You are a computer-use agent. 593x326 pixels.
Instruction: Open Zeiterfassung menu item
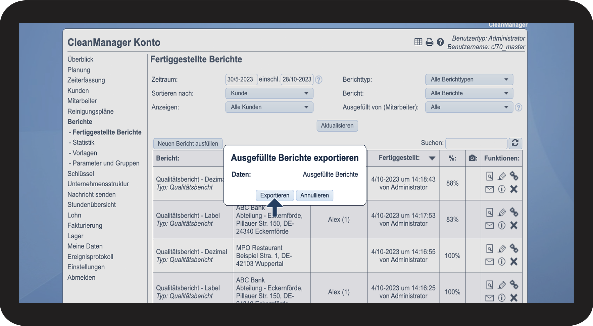86,80
